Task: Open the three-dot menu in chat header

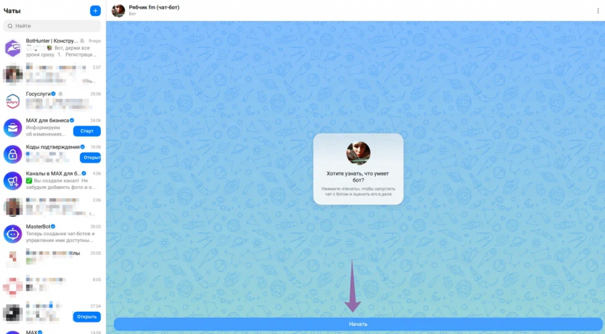Action: (598, 11)
